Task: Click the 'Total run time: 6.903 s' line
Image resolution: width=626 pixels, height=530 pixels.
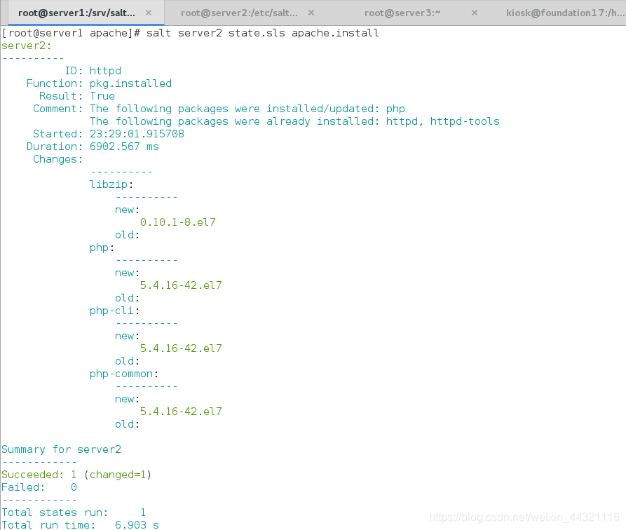Action: pyautogui.click(x=80, y=524)
